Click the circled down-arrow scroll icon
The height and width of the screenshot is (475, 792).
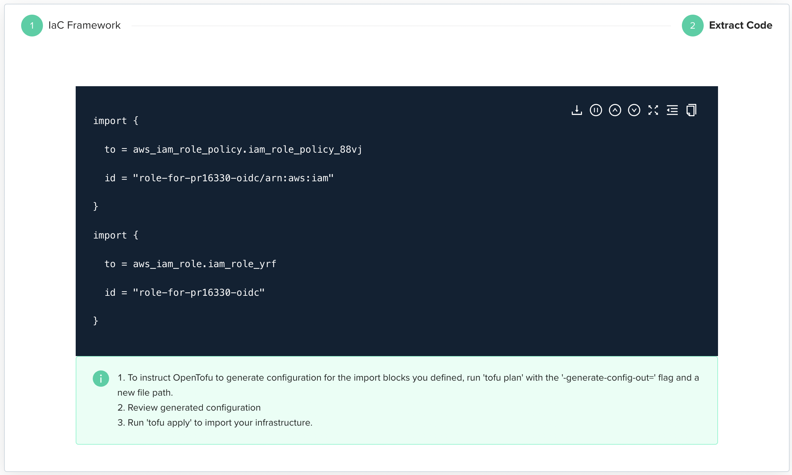click(634, 110)
